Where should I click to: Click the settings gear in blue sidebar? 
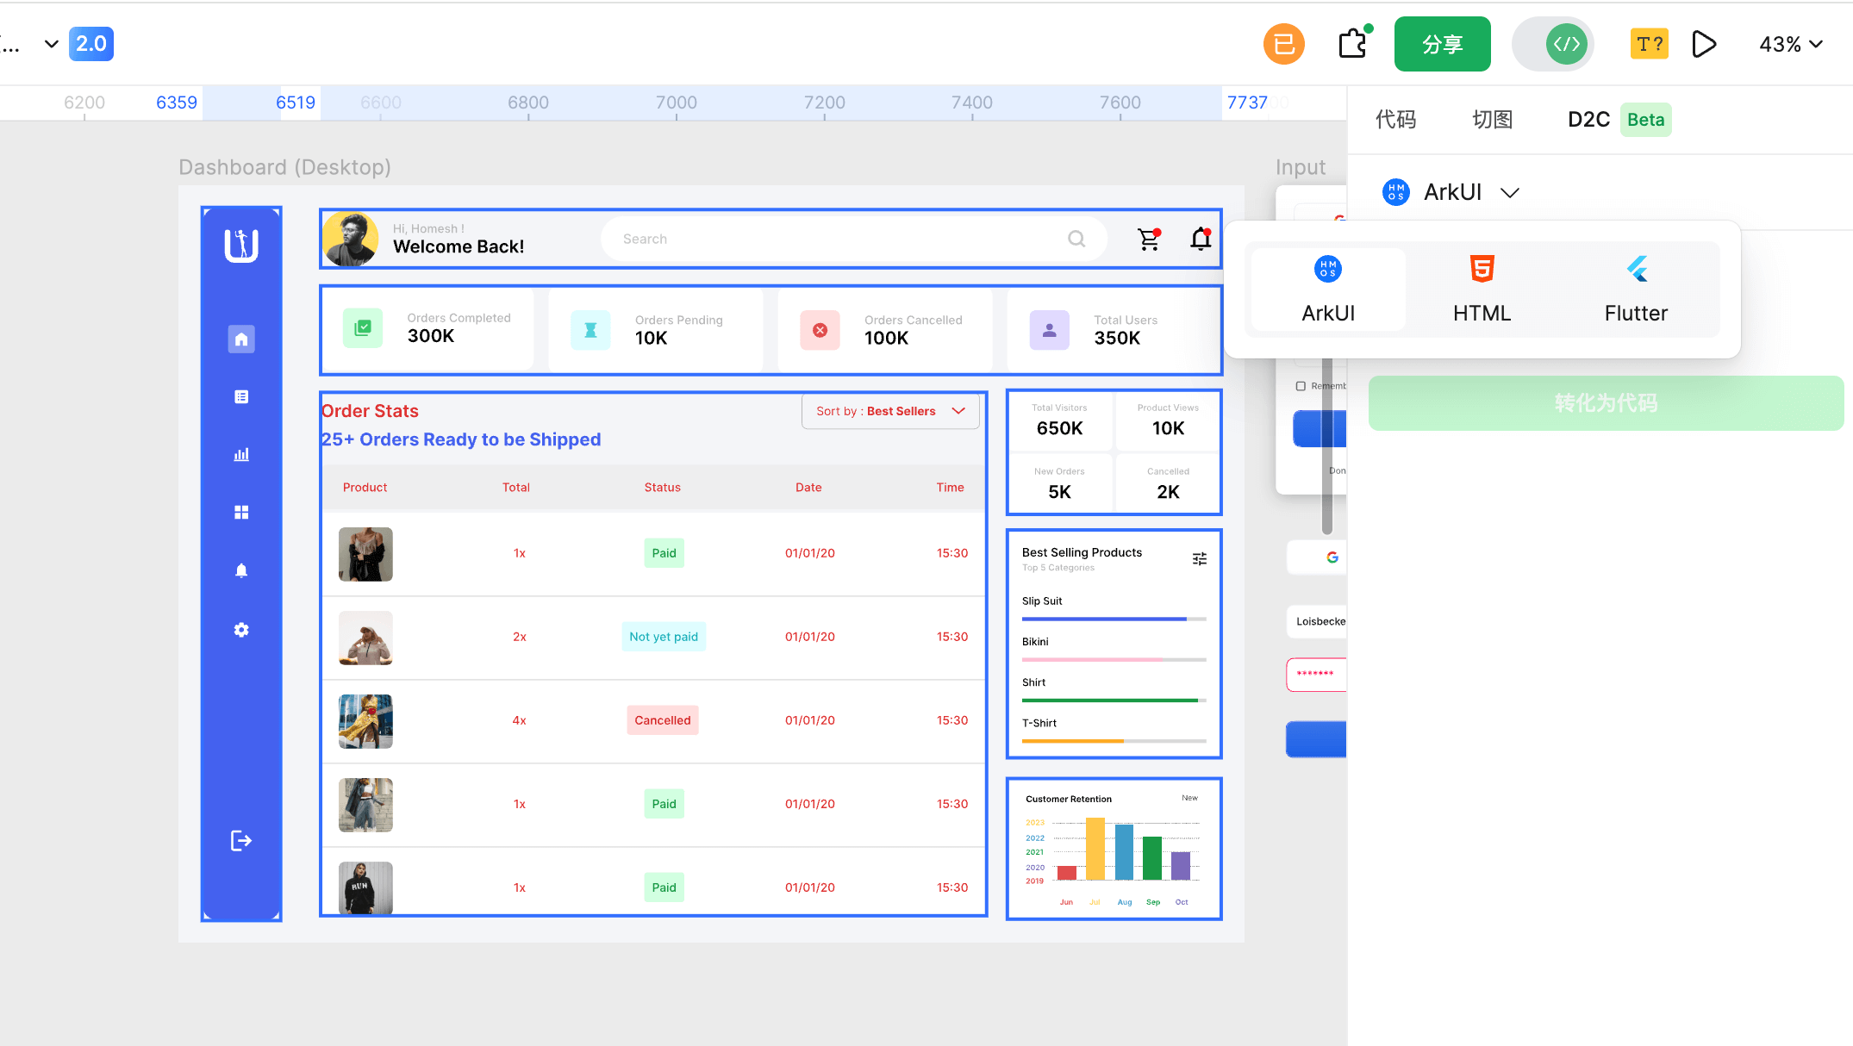tap(241, 630)
